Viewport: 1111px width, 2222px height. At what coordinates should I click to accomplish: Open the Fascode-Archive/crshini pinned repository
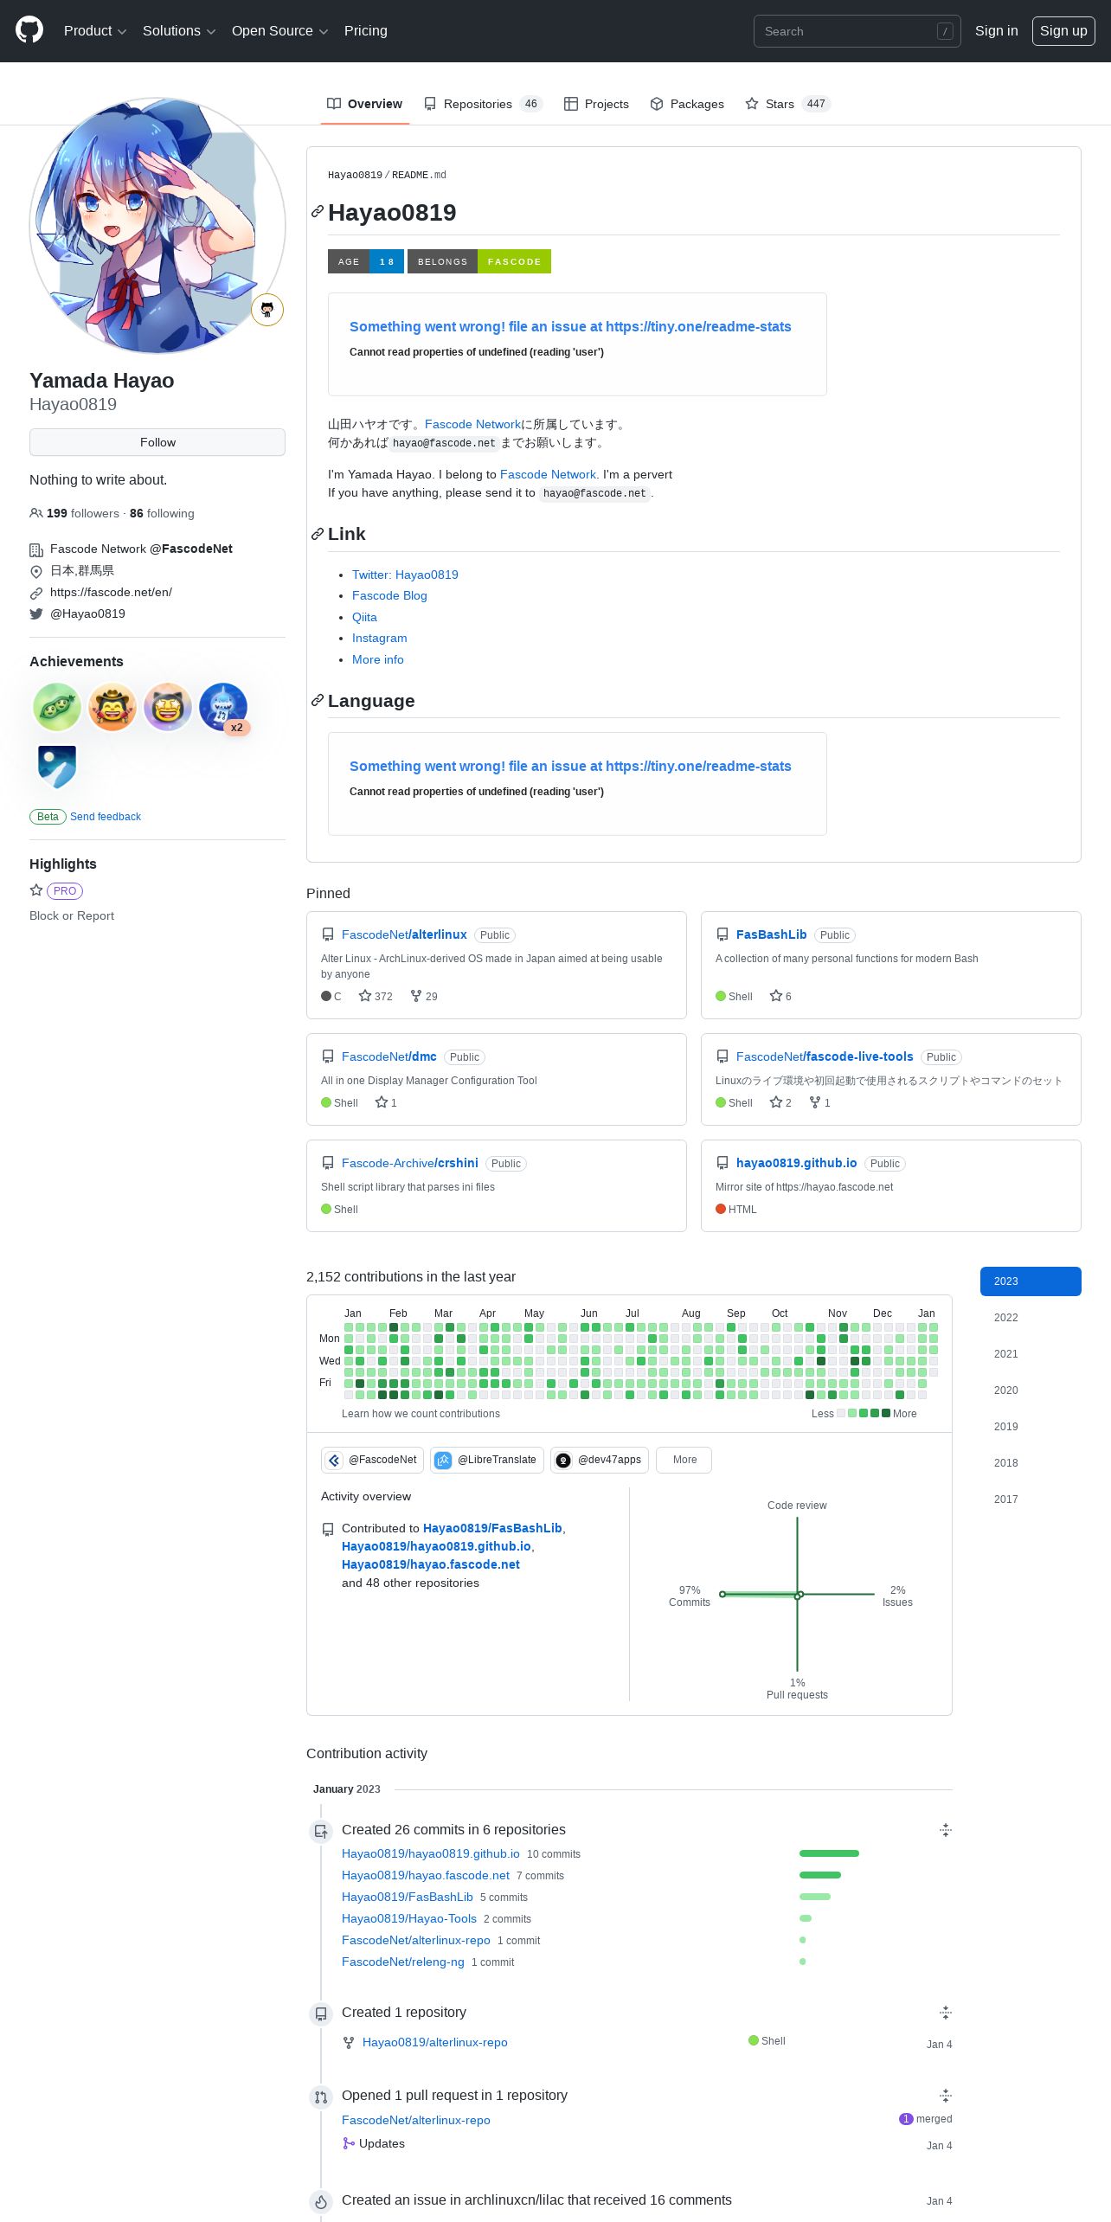tap(410, 1163)
